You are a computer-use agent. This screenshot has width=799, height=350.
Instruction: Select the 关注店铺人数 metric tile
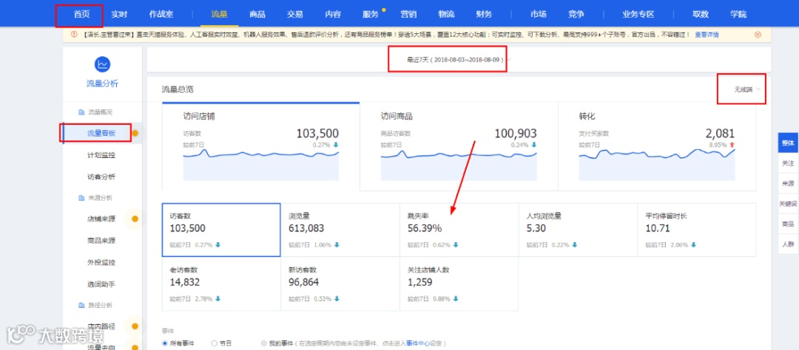(459, 284)
